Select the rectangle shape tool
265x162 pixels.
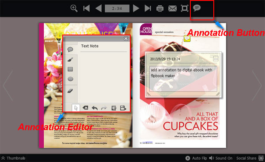pyautogui.click(x=70, y=69)
